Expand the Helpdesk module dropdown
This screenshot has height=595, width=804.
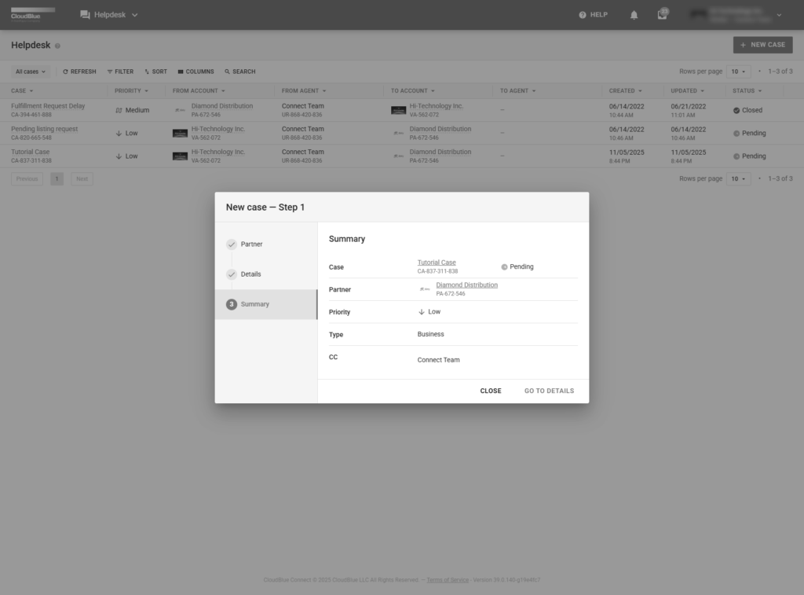click(x=109, y=15)
